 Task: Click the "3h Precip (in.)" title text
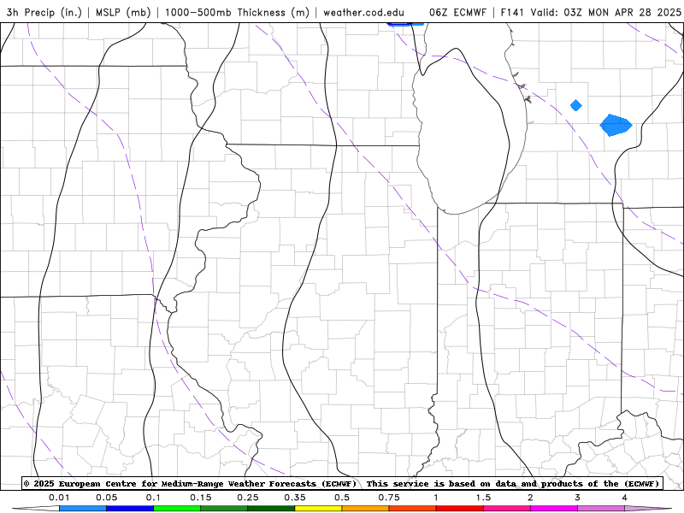point(44,12)
